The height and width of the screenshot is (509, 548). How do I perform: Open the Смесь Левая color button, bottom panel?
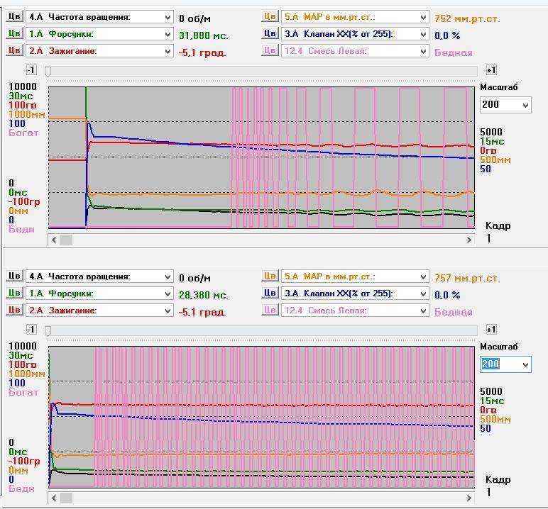pos(270,311)
